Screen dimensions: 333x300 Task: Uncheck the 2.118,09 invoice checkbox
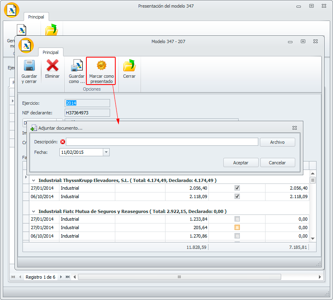coord(237,197)
